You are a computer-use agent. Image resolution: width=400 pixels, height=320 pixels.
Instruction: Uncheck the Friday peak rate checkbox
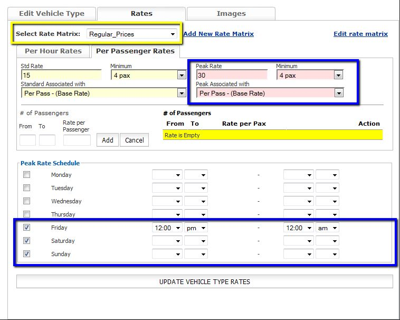click(27, 228)
